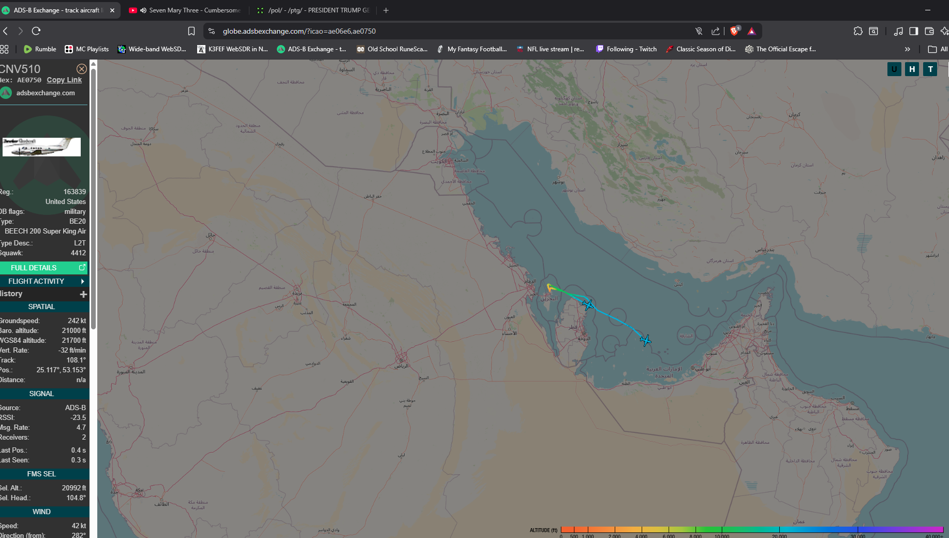Click the groundspeed value 242 kt
Image resolution: width=949 pixels, height=538 pixels.
[77, 321]
